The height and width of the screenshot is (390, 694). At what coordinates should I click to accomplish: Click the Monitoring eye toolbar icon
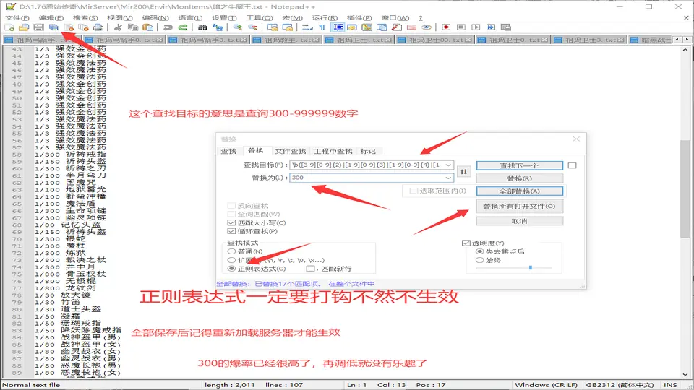tap(427, 27)
